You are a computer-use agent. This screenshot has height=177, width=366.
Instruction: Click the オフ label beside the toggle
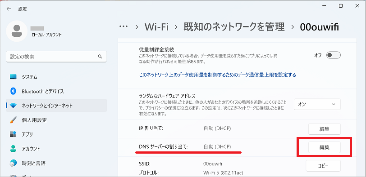tap(318, 56)
